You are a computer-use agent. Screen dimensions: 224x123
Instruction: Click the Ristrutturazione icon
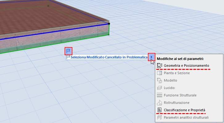(160, 103)
